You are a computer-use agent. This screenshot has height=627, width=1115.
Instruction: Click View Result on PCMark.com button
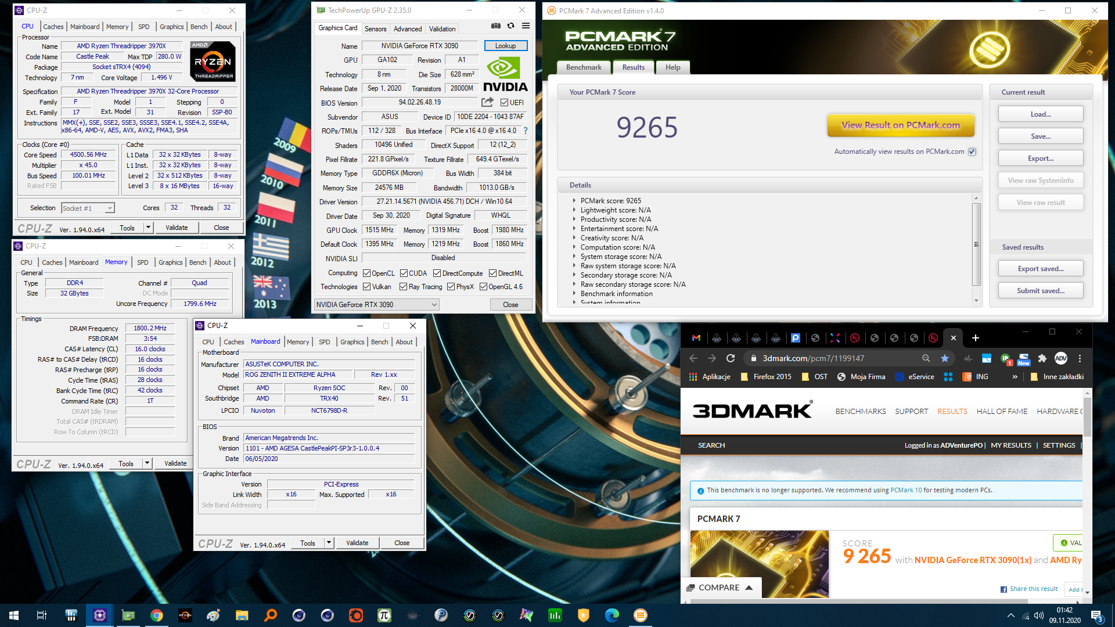901,125
